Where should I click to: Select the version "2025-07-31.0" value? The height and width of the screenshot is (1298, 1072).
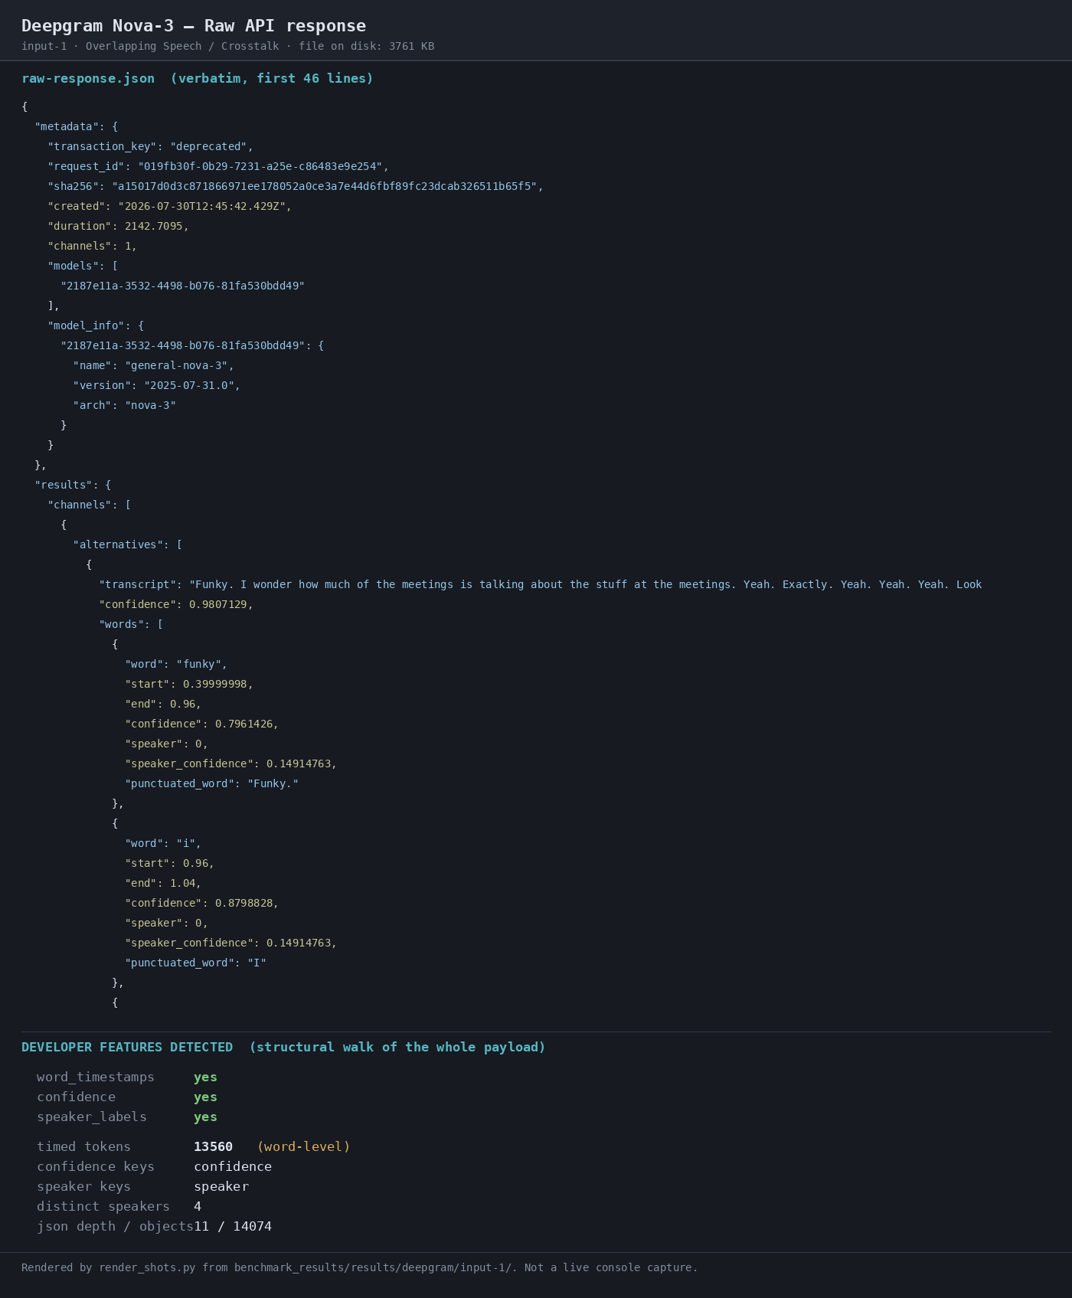tap(189, 385)
